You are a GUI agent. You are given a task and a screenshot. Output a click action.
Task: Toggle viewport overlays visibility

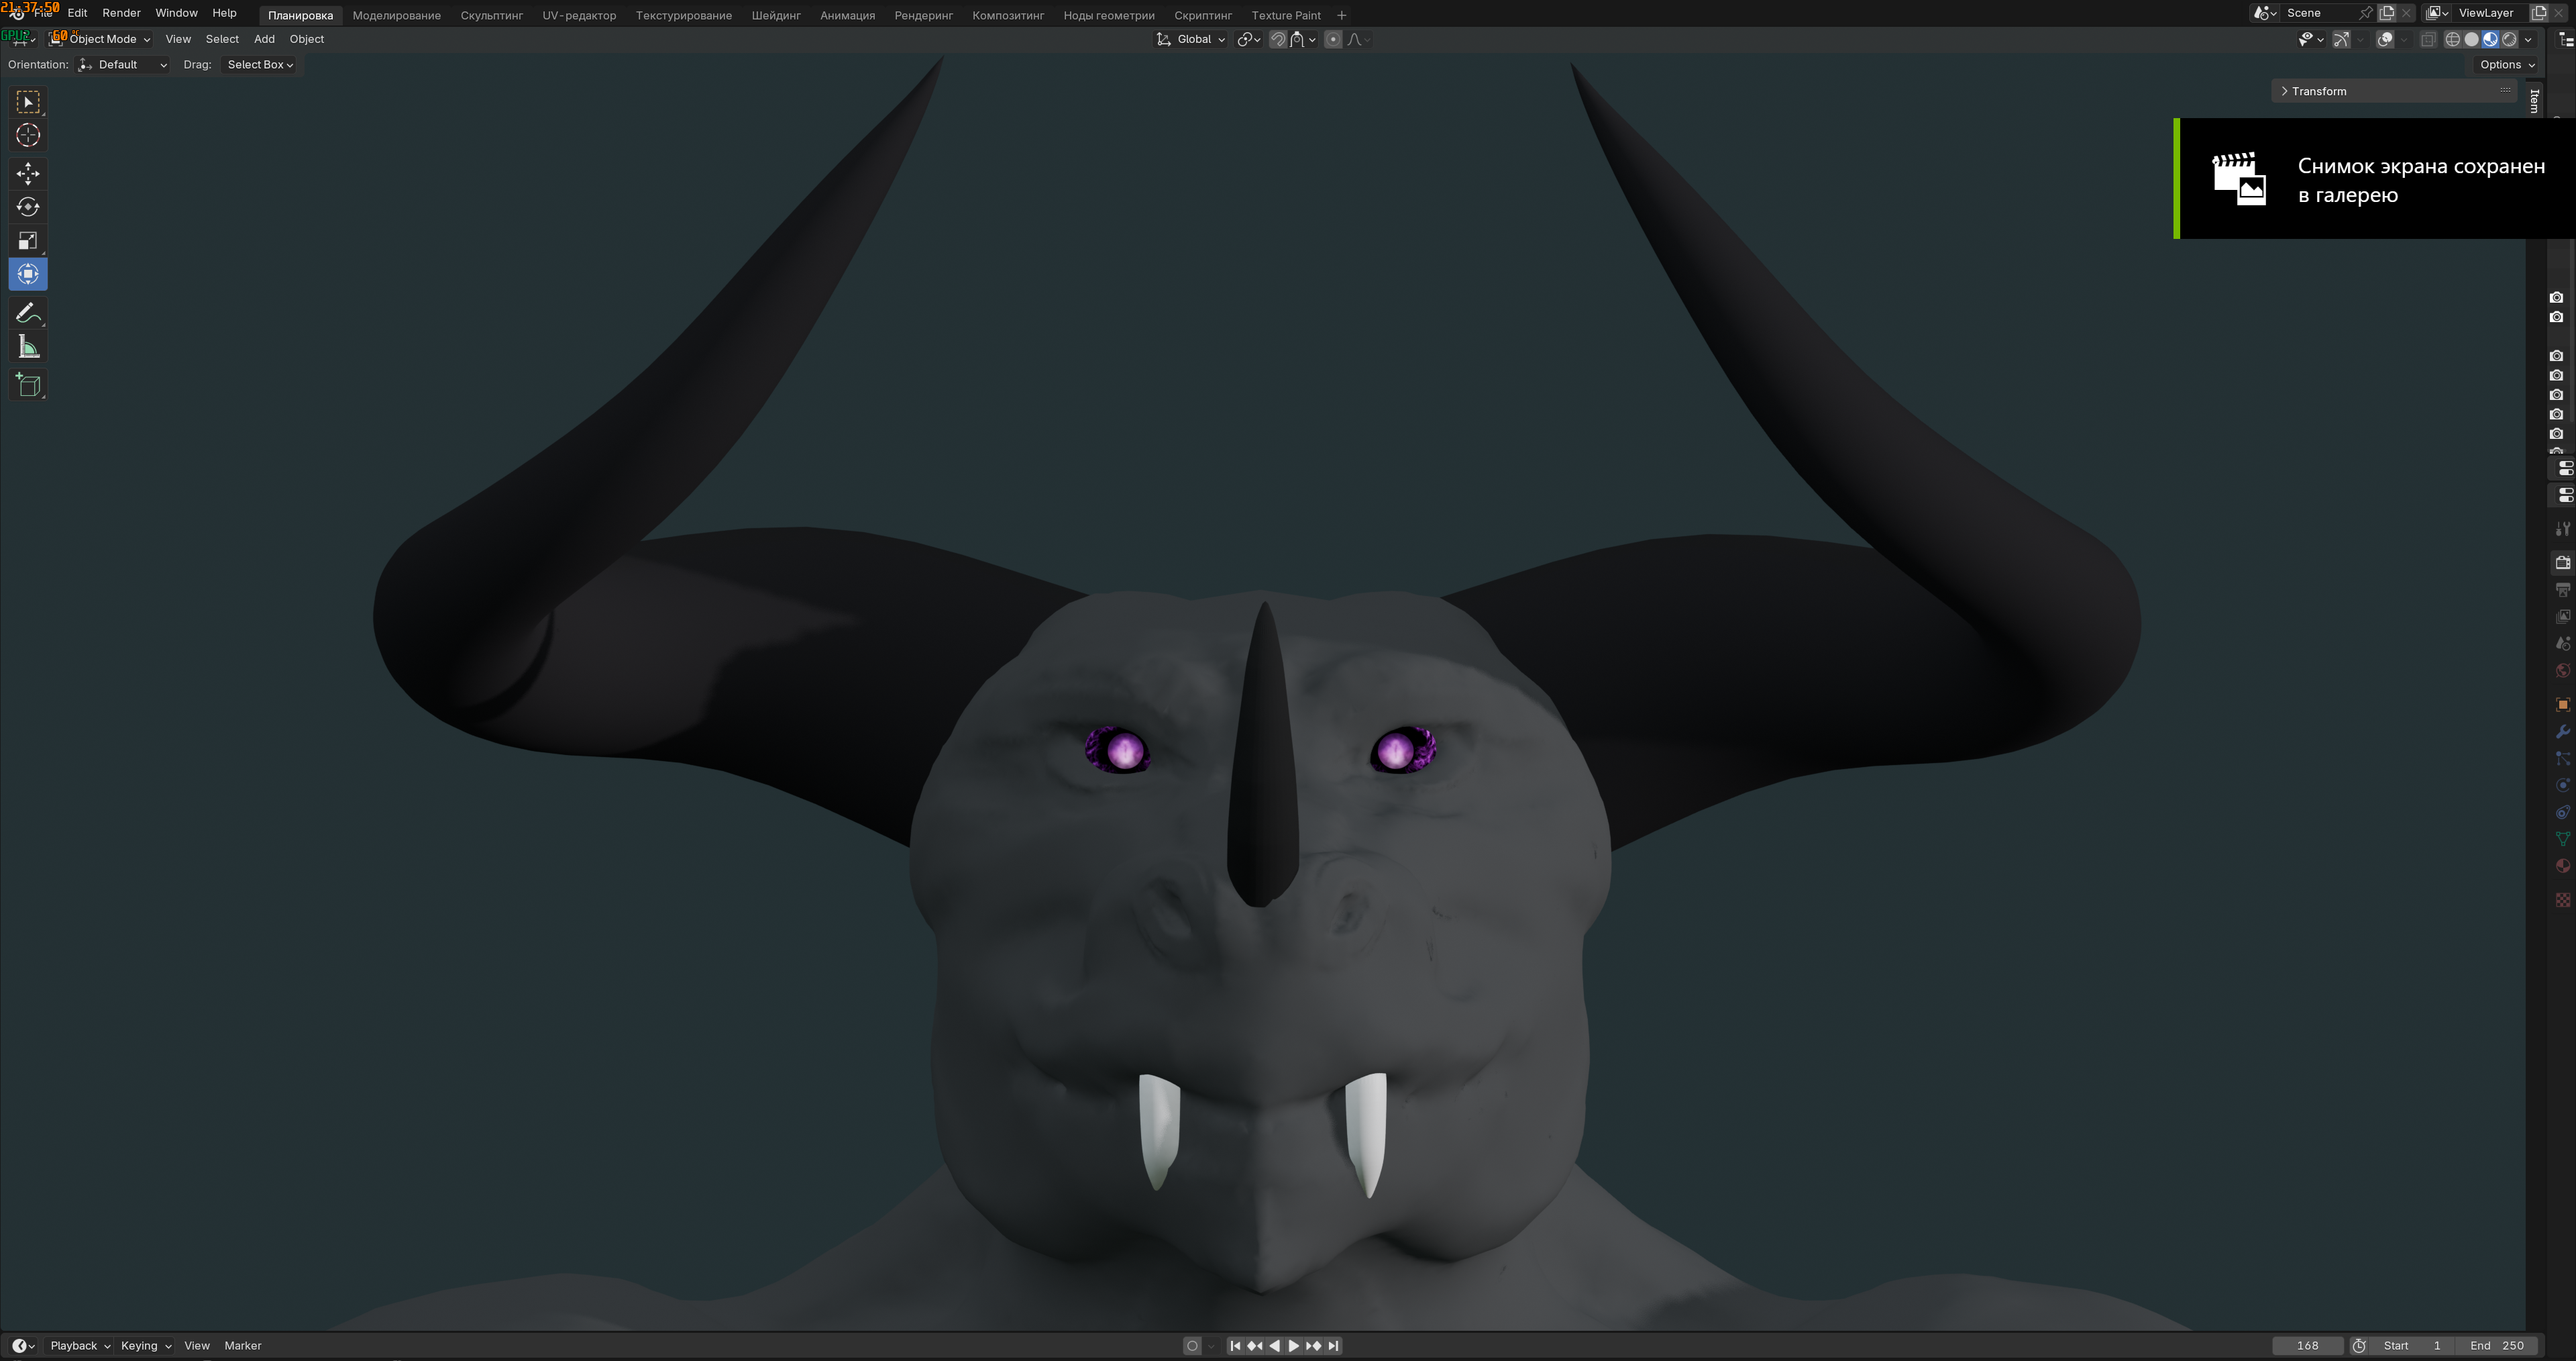pos(2385,40)
